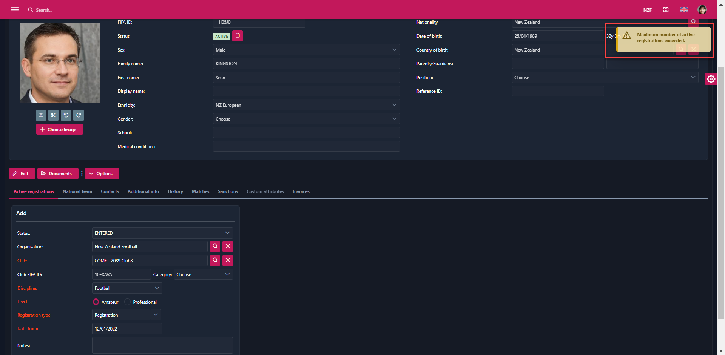Click the Documents button

57,174
